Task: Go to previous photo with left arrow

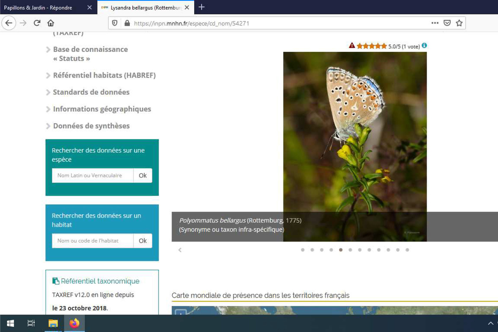Action: click(180, 250)
